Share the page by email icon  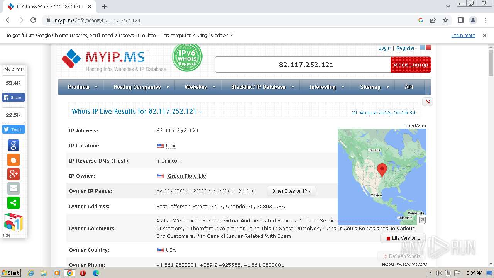(14, 188)
